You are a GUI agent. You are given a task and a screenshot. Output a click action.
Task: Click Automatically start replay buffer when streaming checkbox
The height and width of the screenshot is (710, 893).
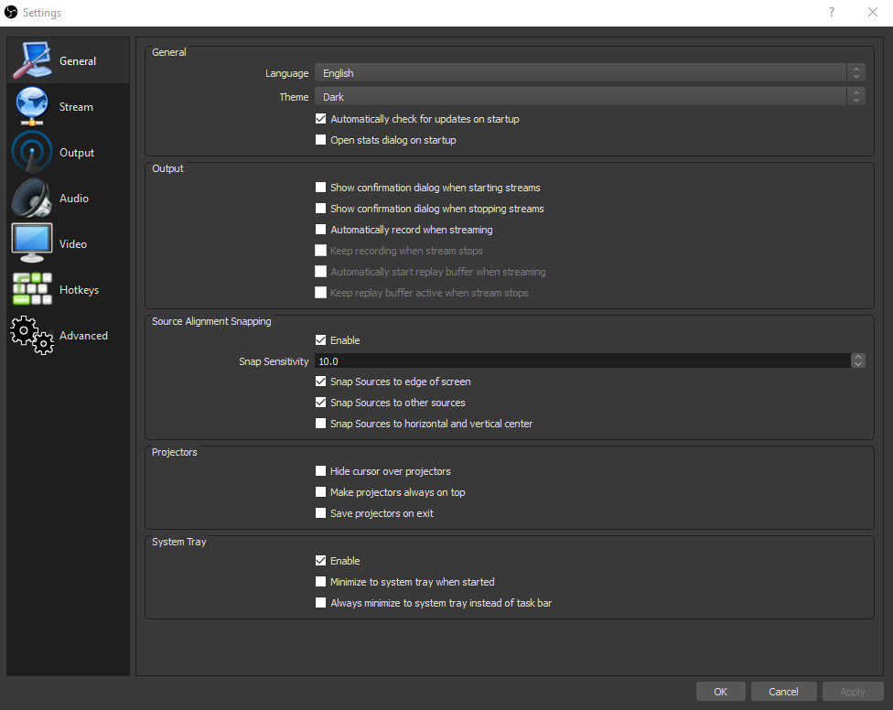point(320,272)
